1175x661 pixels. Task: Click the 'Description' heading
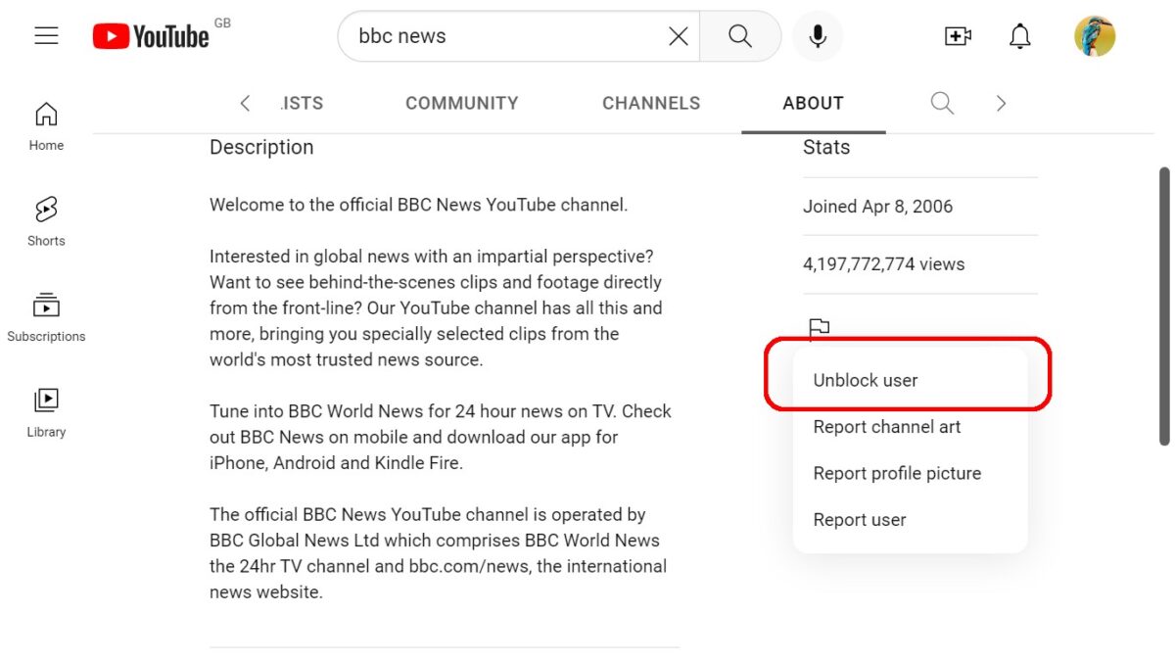click(x=261, y=148)
